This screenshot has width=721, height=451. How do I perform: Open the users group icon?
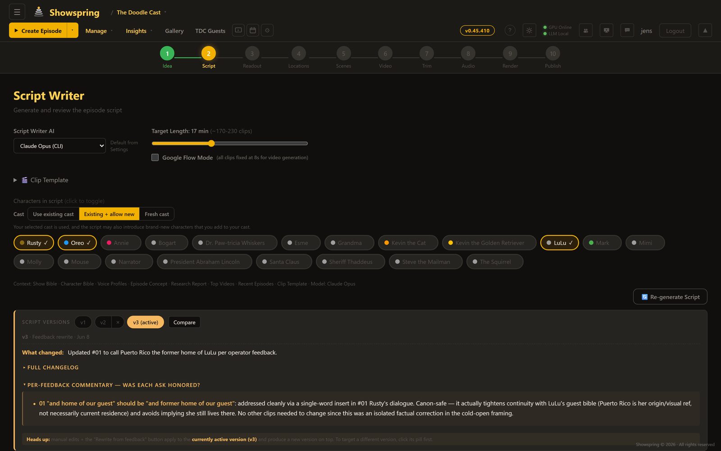click(x=586, y=30)
